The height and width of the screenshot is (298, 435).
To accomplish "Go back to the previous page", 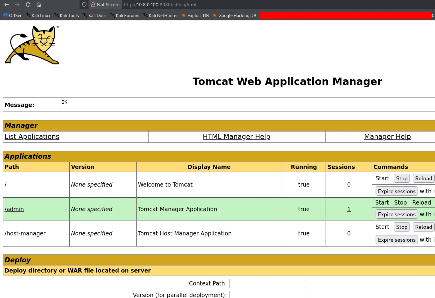I will coord(7,4).
